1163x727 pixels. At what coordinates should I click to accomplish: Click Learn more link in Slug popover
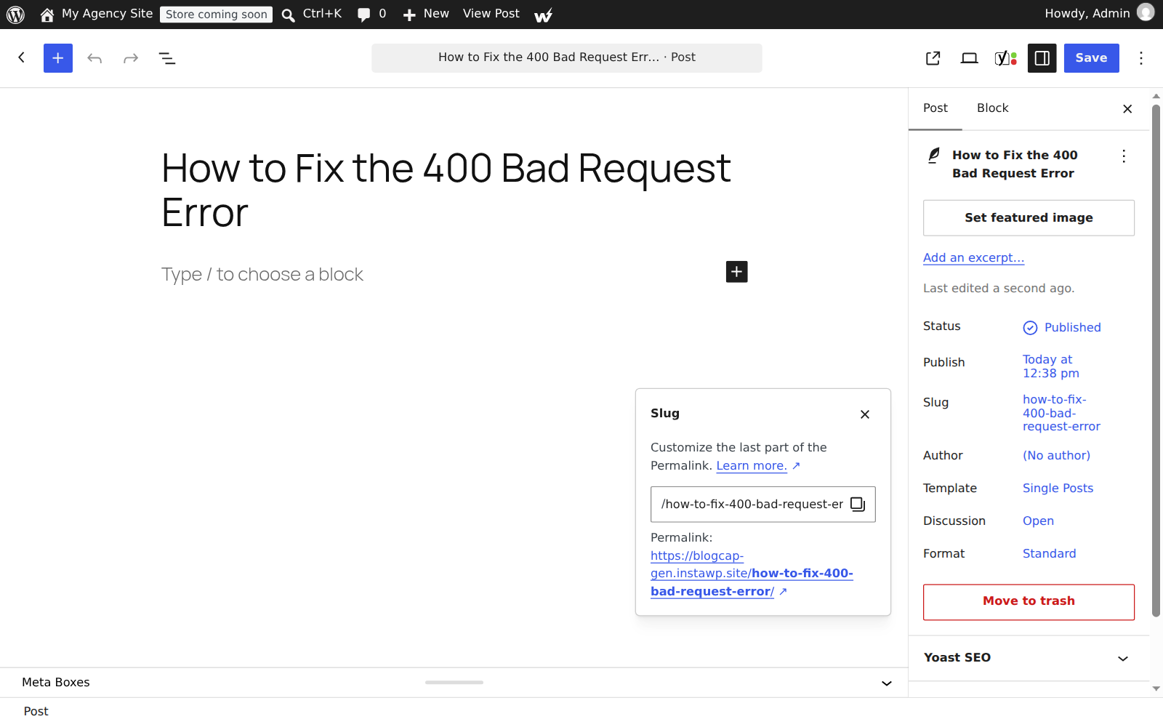pos(752,466)
